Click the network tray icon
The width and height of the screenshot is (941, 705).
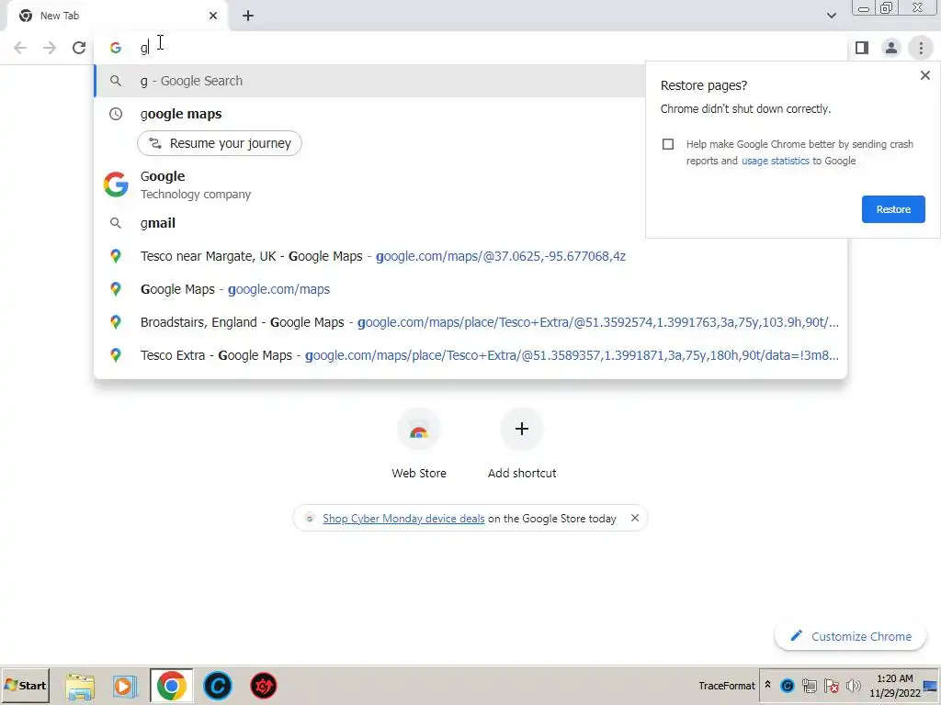coord(809,685)
